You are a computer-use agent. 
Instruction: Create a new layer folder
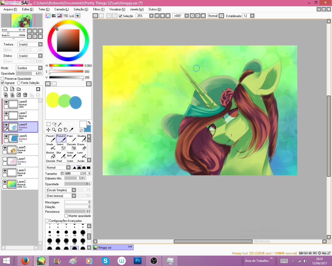pyautogui.click(x=19, y=89)
